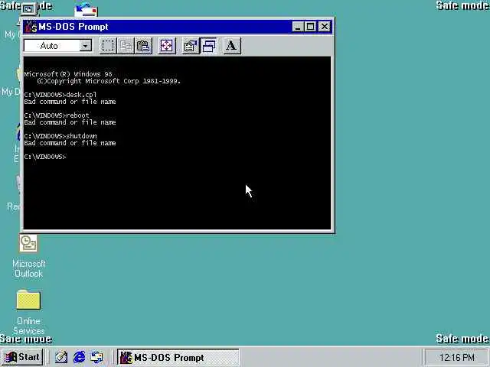Viewport: 490px width, 367px height.
Task: Launch Internet Explorer from Quick Launch
Action: [x=79, y=357]
